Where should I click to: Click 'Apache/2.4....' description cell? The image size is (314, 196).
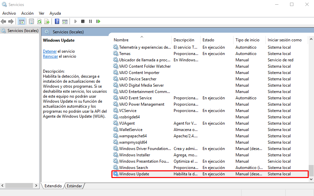185,136
